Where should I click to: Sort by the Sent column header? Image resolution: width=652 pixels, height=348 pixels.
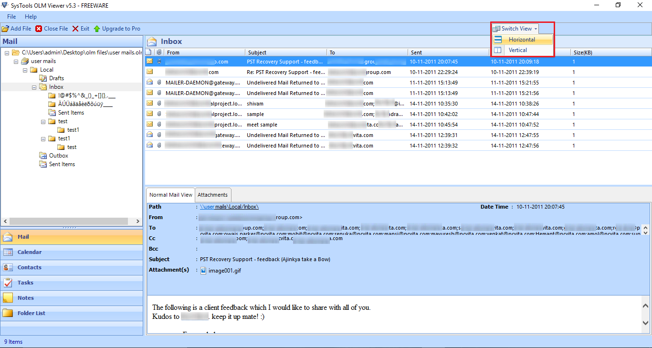click(x=449, y=53)
